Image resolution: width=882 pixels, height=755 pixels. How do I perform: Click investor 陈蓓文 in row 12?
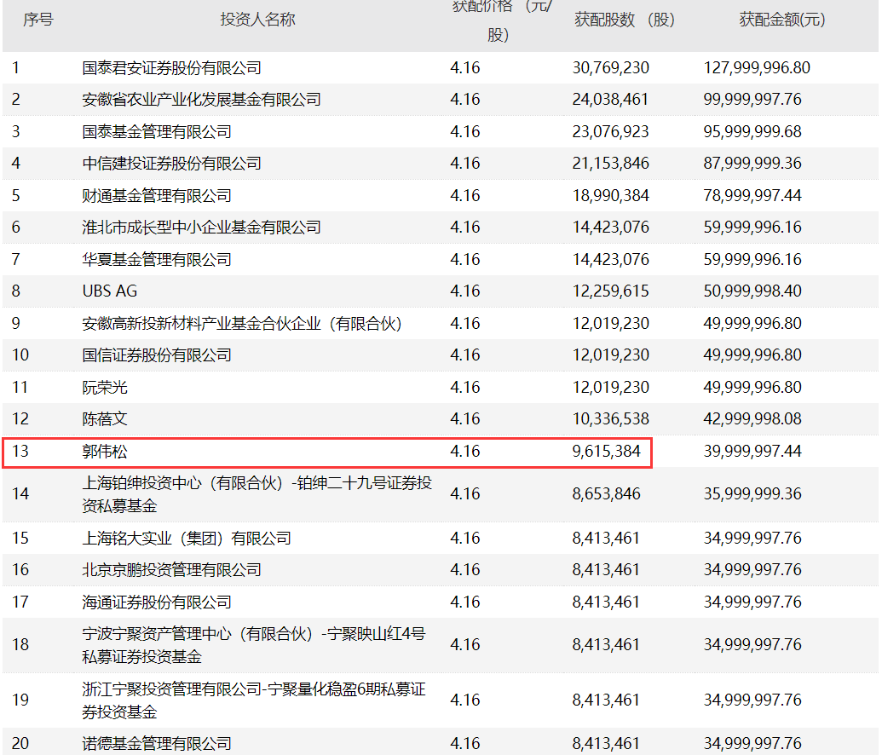pyautogui.click(x=105, y=419)
